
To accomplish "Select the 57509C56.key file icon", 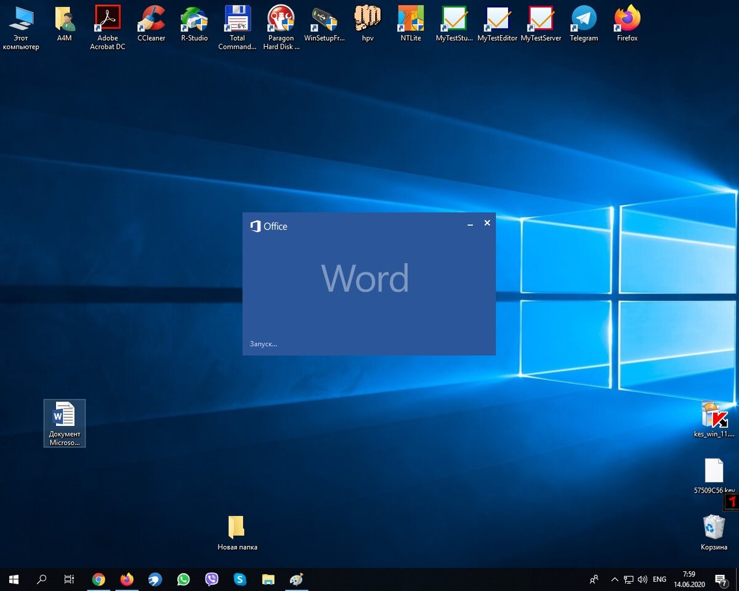I will [714, 476].
